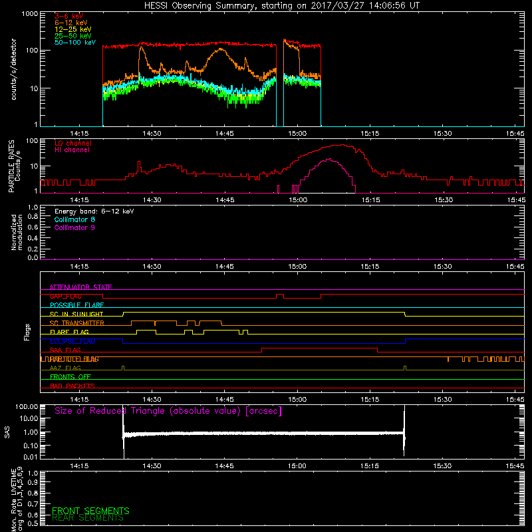
Task: Click the 'FRONT SEGMENTS' legend text
Action: click(x=90, y=511)
